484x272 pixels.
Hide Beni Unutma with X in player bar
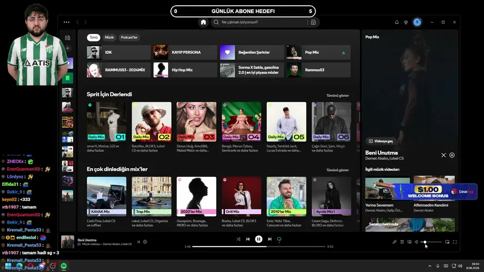pos(138,242)
